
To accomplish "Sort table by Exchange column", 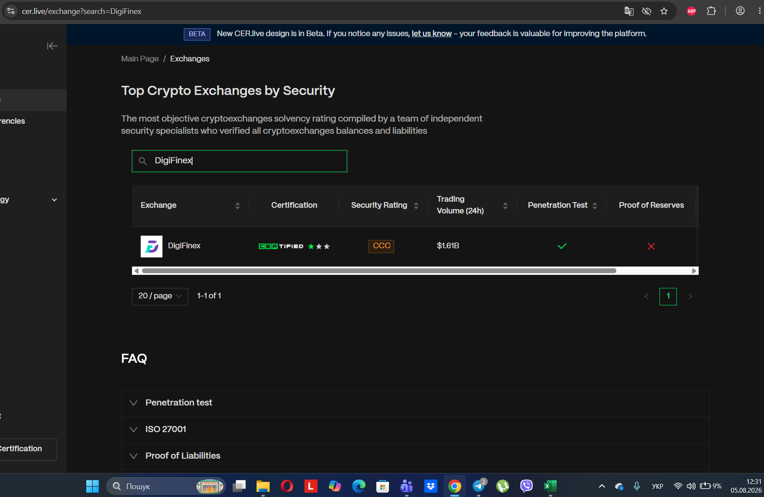I will tap(237, 206).
